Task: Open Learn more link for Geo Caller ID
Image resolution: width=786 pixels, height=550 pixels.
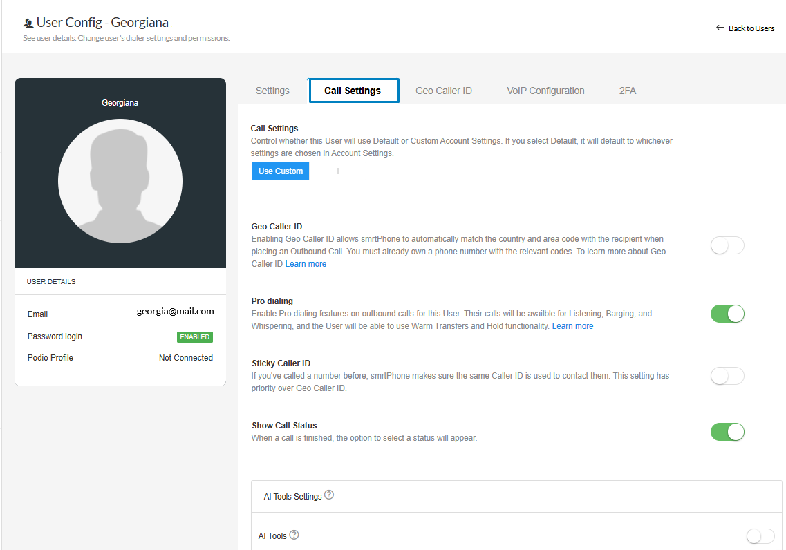Action: [306, 264]
